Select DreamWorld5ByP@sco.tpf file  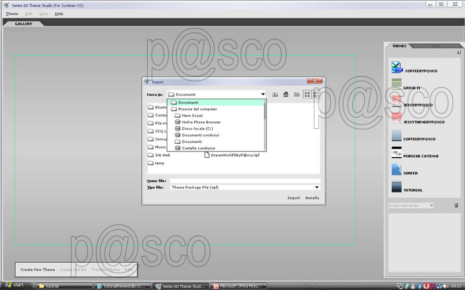[x=232, y=155]
